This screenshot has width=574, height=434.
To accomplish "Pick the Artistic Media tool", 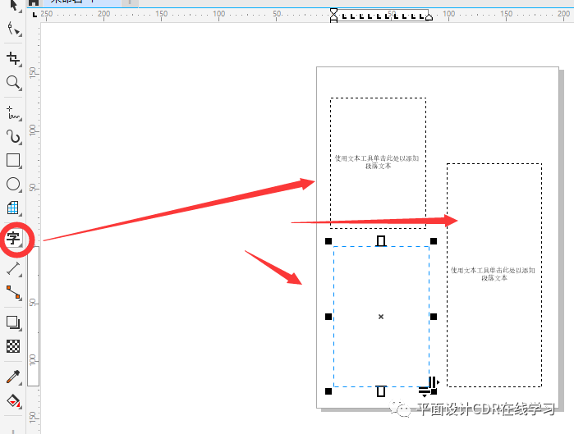I will tap(13, 137).
